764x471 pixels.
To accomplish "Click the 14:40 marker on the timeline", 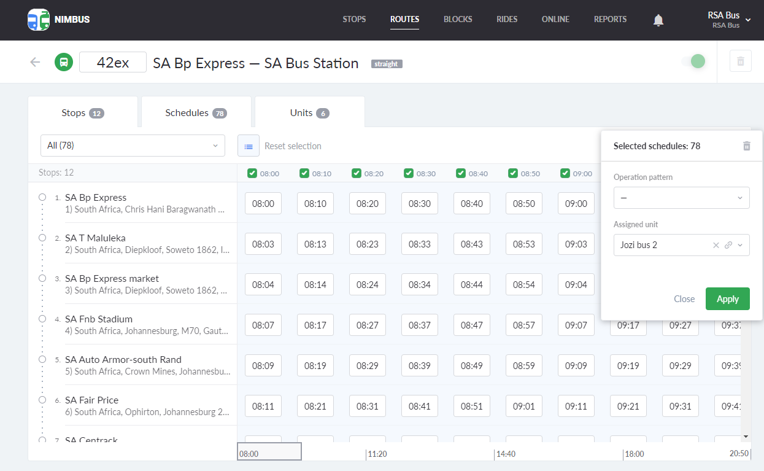I will tap(506, 454).
